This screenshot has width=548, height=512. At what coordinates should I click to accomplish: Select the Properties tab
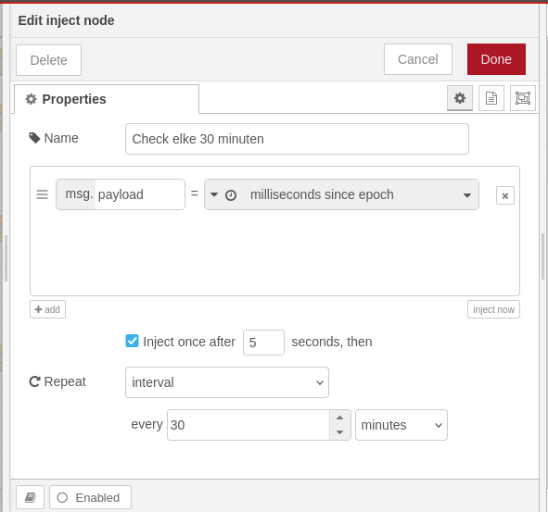[x=107, y=99]
